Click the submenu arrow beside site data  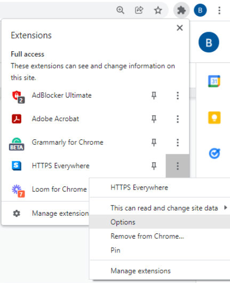226,208
